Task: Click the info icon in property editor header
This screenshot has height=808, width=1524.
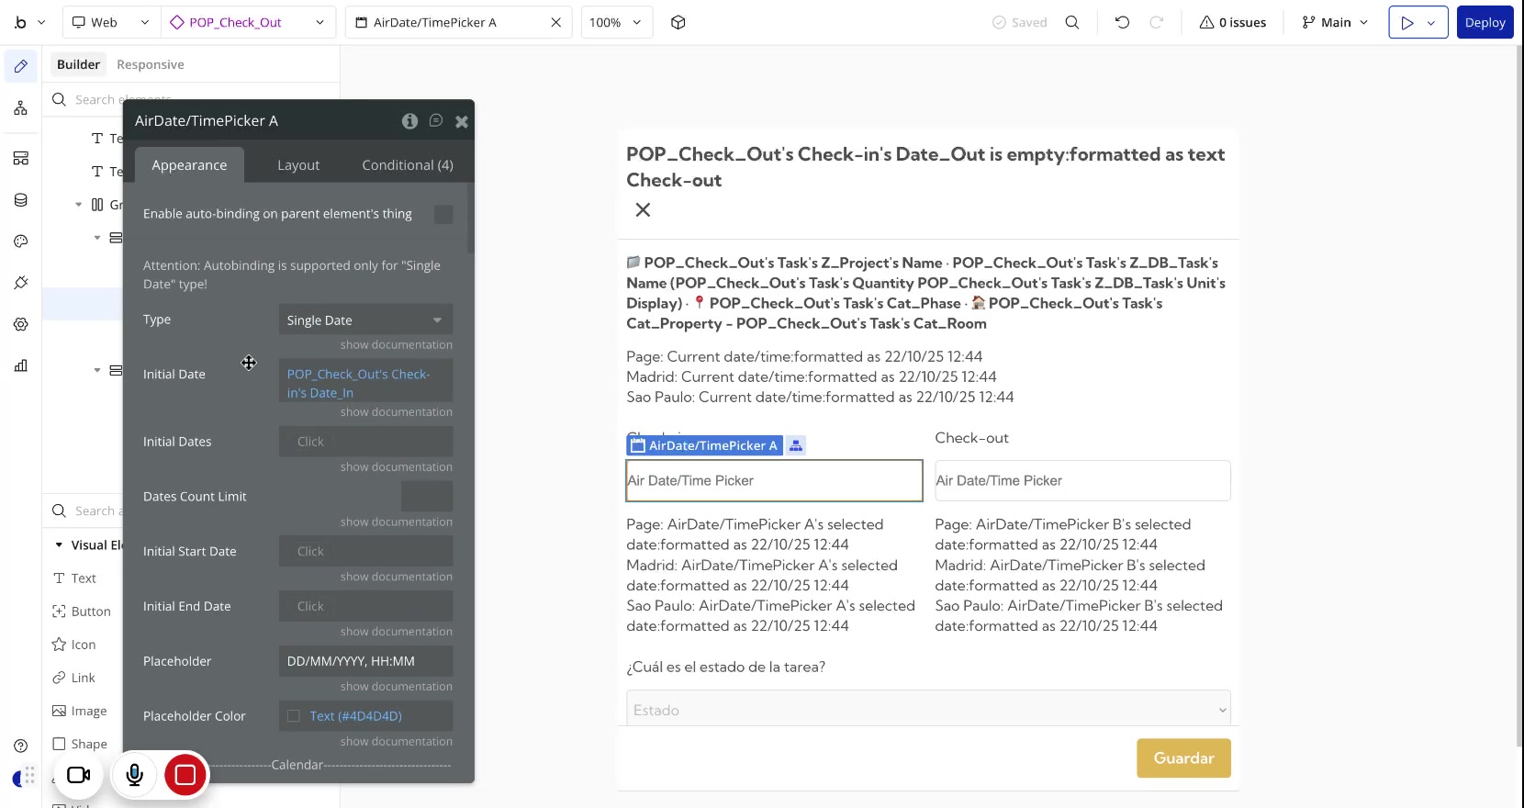Action: point(410,121)
